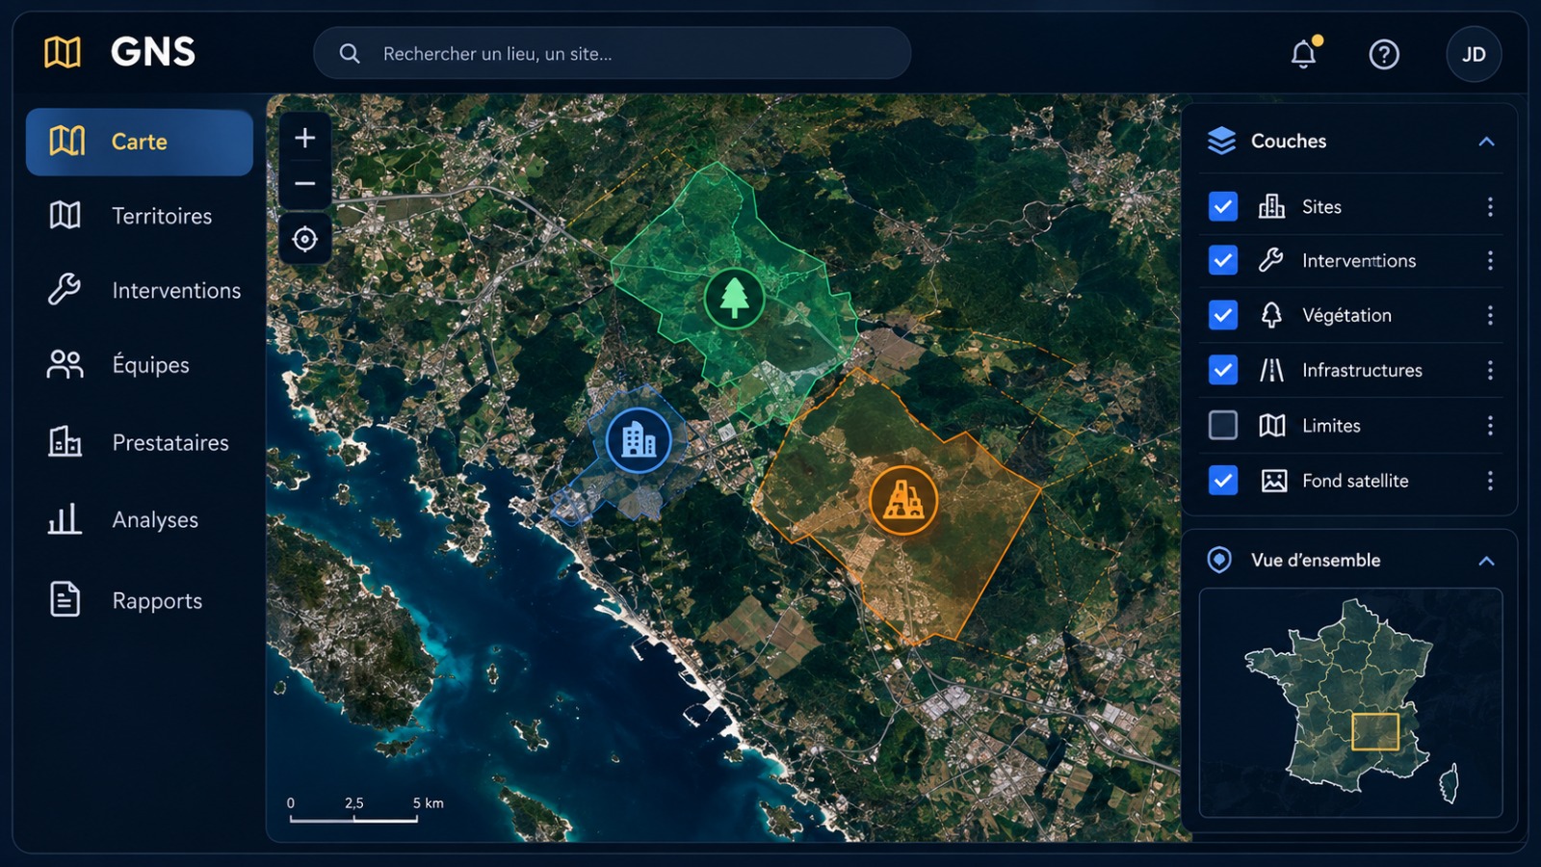The width and height of the screenshot is (1541, 867).
Task: Focus the 'Rechercher un lieu' search field
Action: (x=612, y=53)
